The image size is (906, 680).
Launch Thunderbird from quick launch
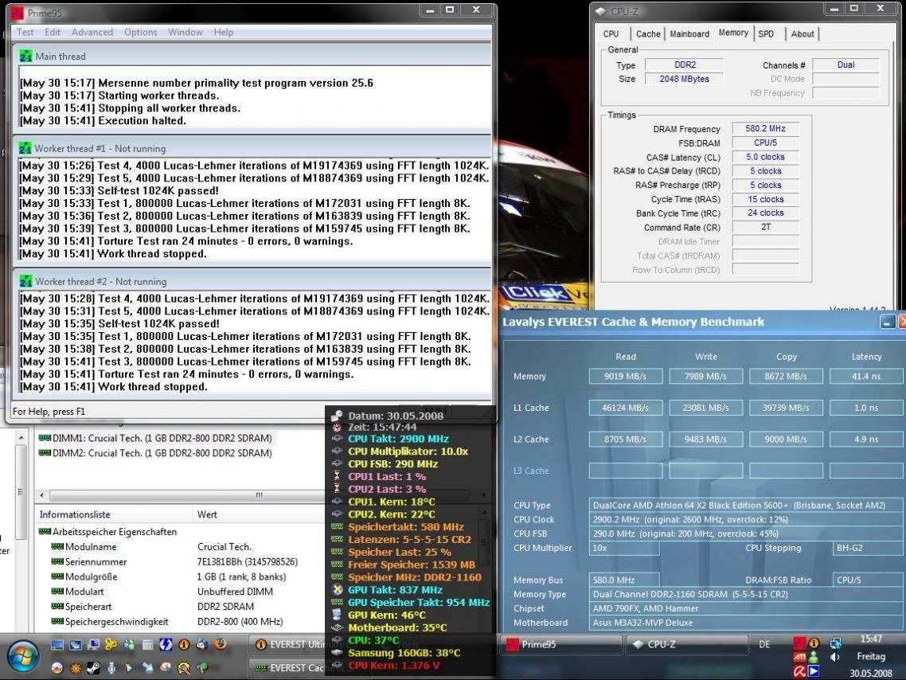[x=201, y=644]
